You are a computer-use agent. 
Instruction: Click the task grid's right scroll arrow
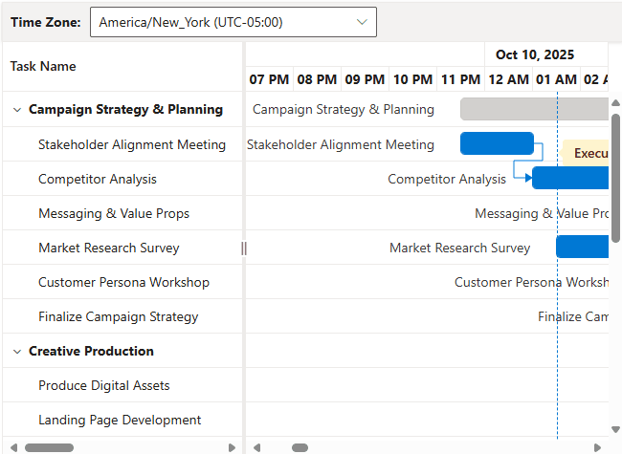232,447
